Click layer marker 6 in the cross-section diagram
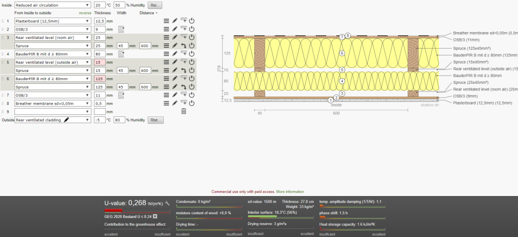This screenshot has height=237, width=518. point(342,53)
